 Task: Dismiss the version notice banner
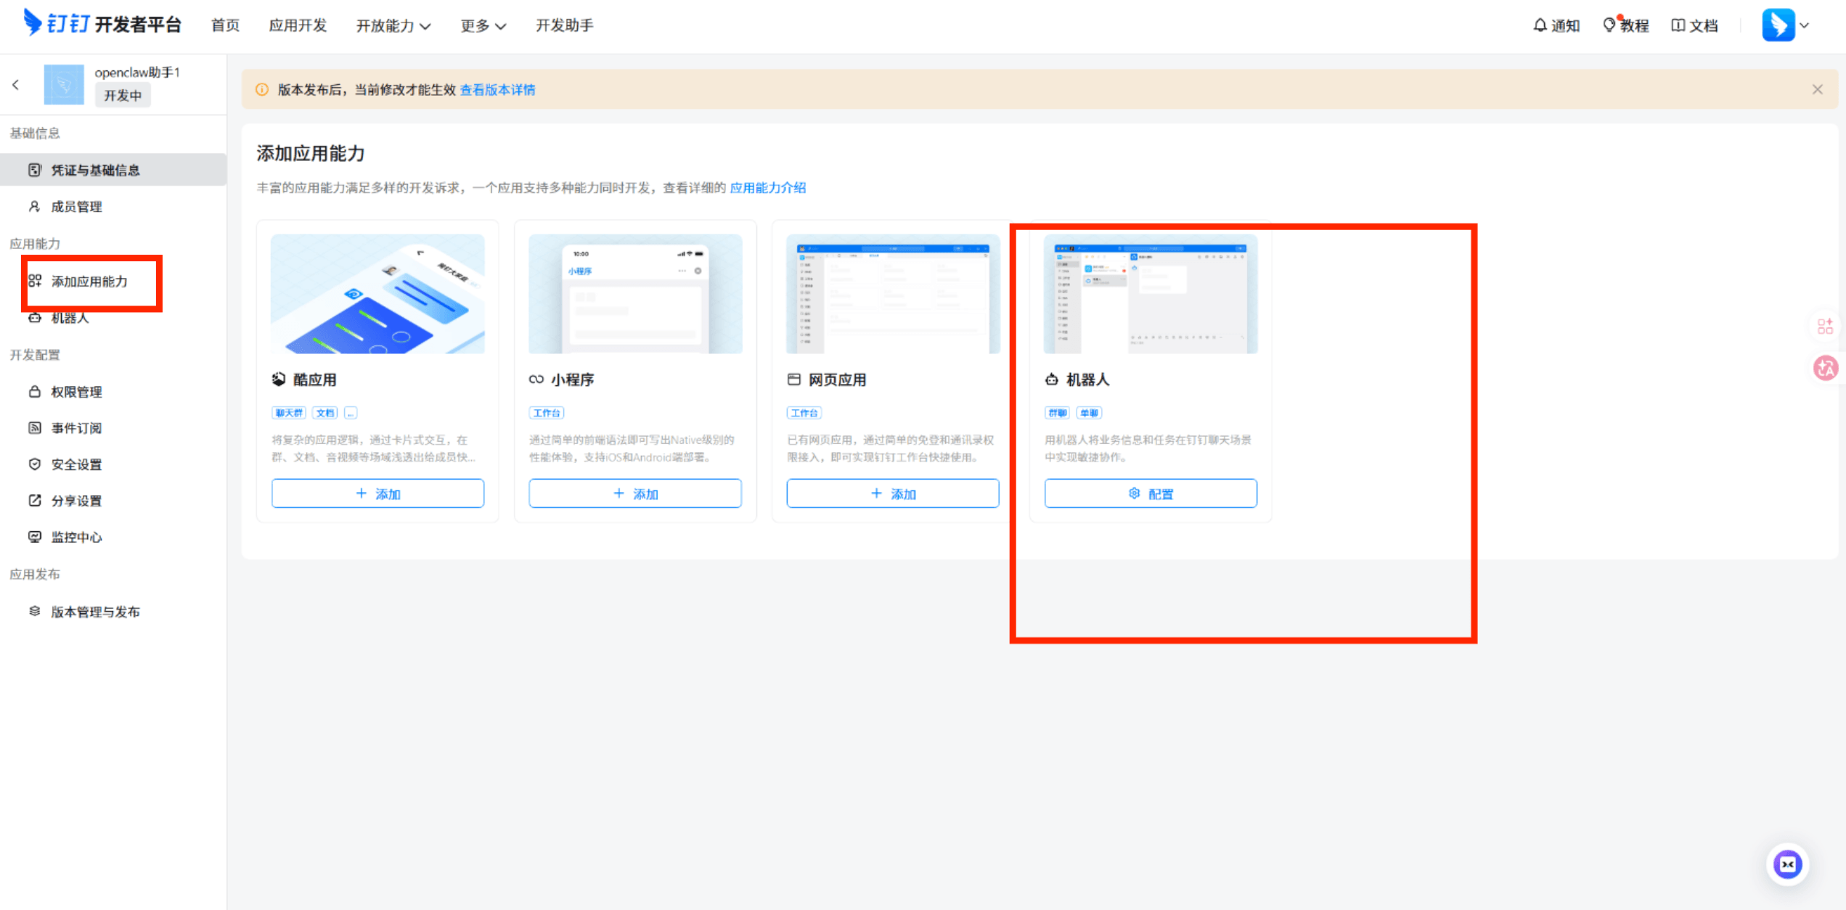coord(1817,89)
